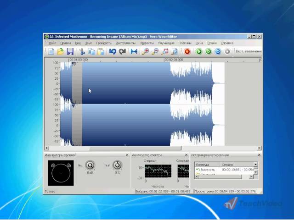Close the Анализатор спектра panel

[x=187, y=155]
